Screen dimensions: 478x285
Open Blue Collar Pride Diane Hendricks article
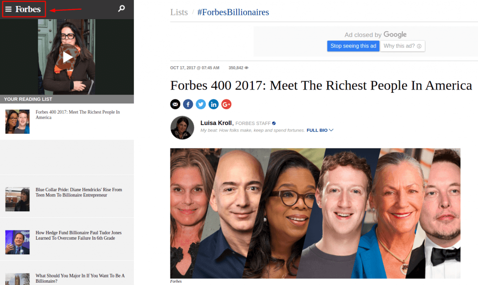point(78,193)
